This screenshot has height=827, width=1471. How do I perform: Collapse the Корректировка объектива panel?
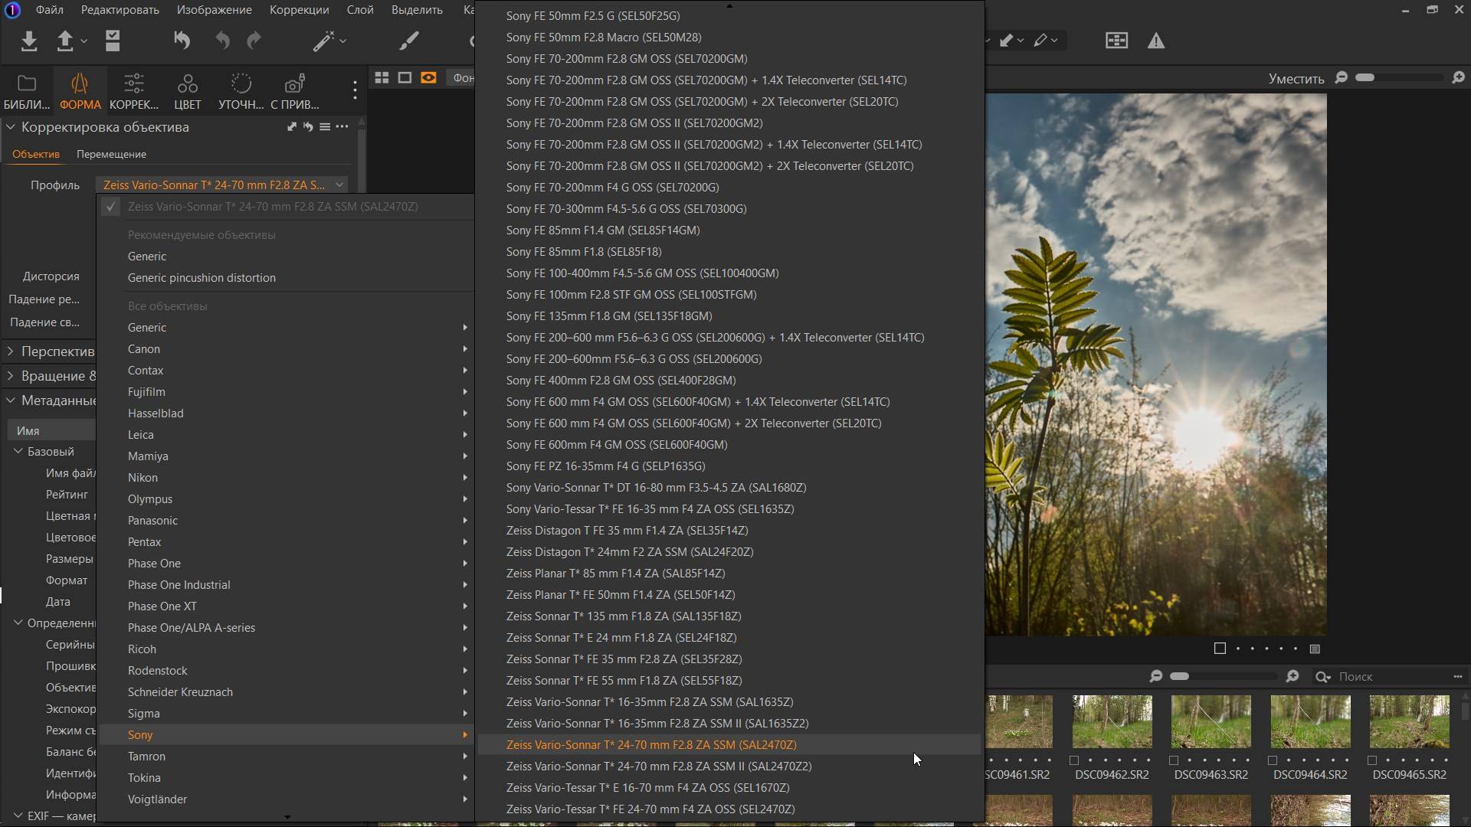(11, 127)
